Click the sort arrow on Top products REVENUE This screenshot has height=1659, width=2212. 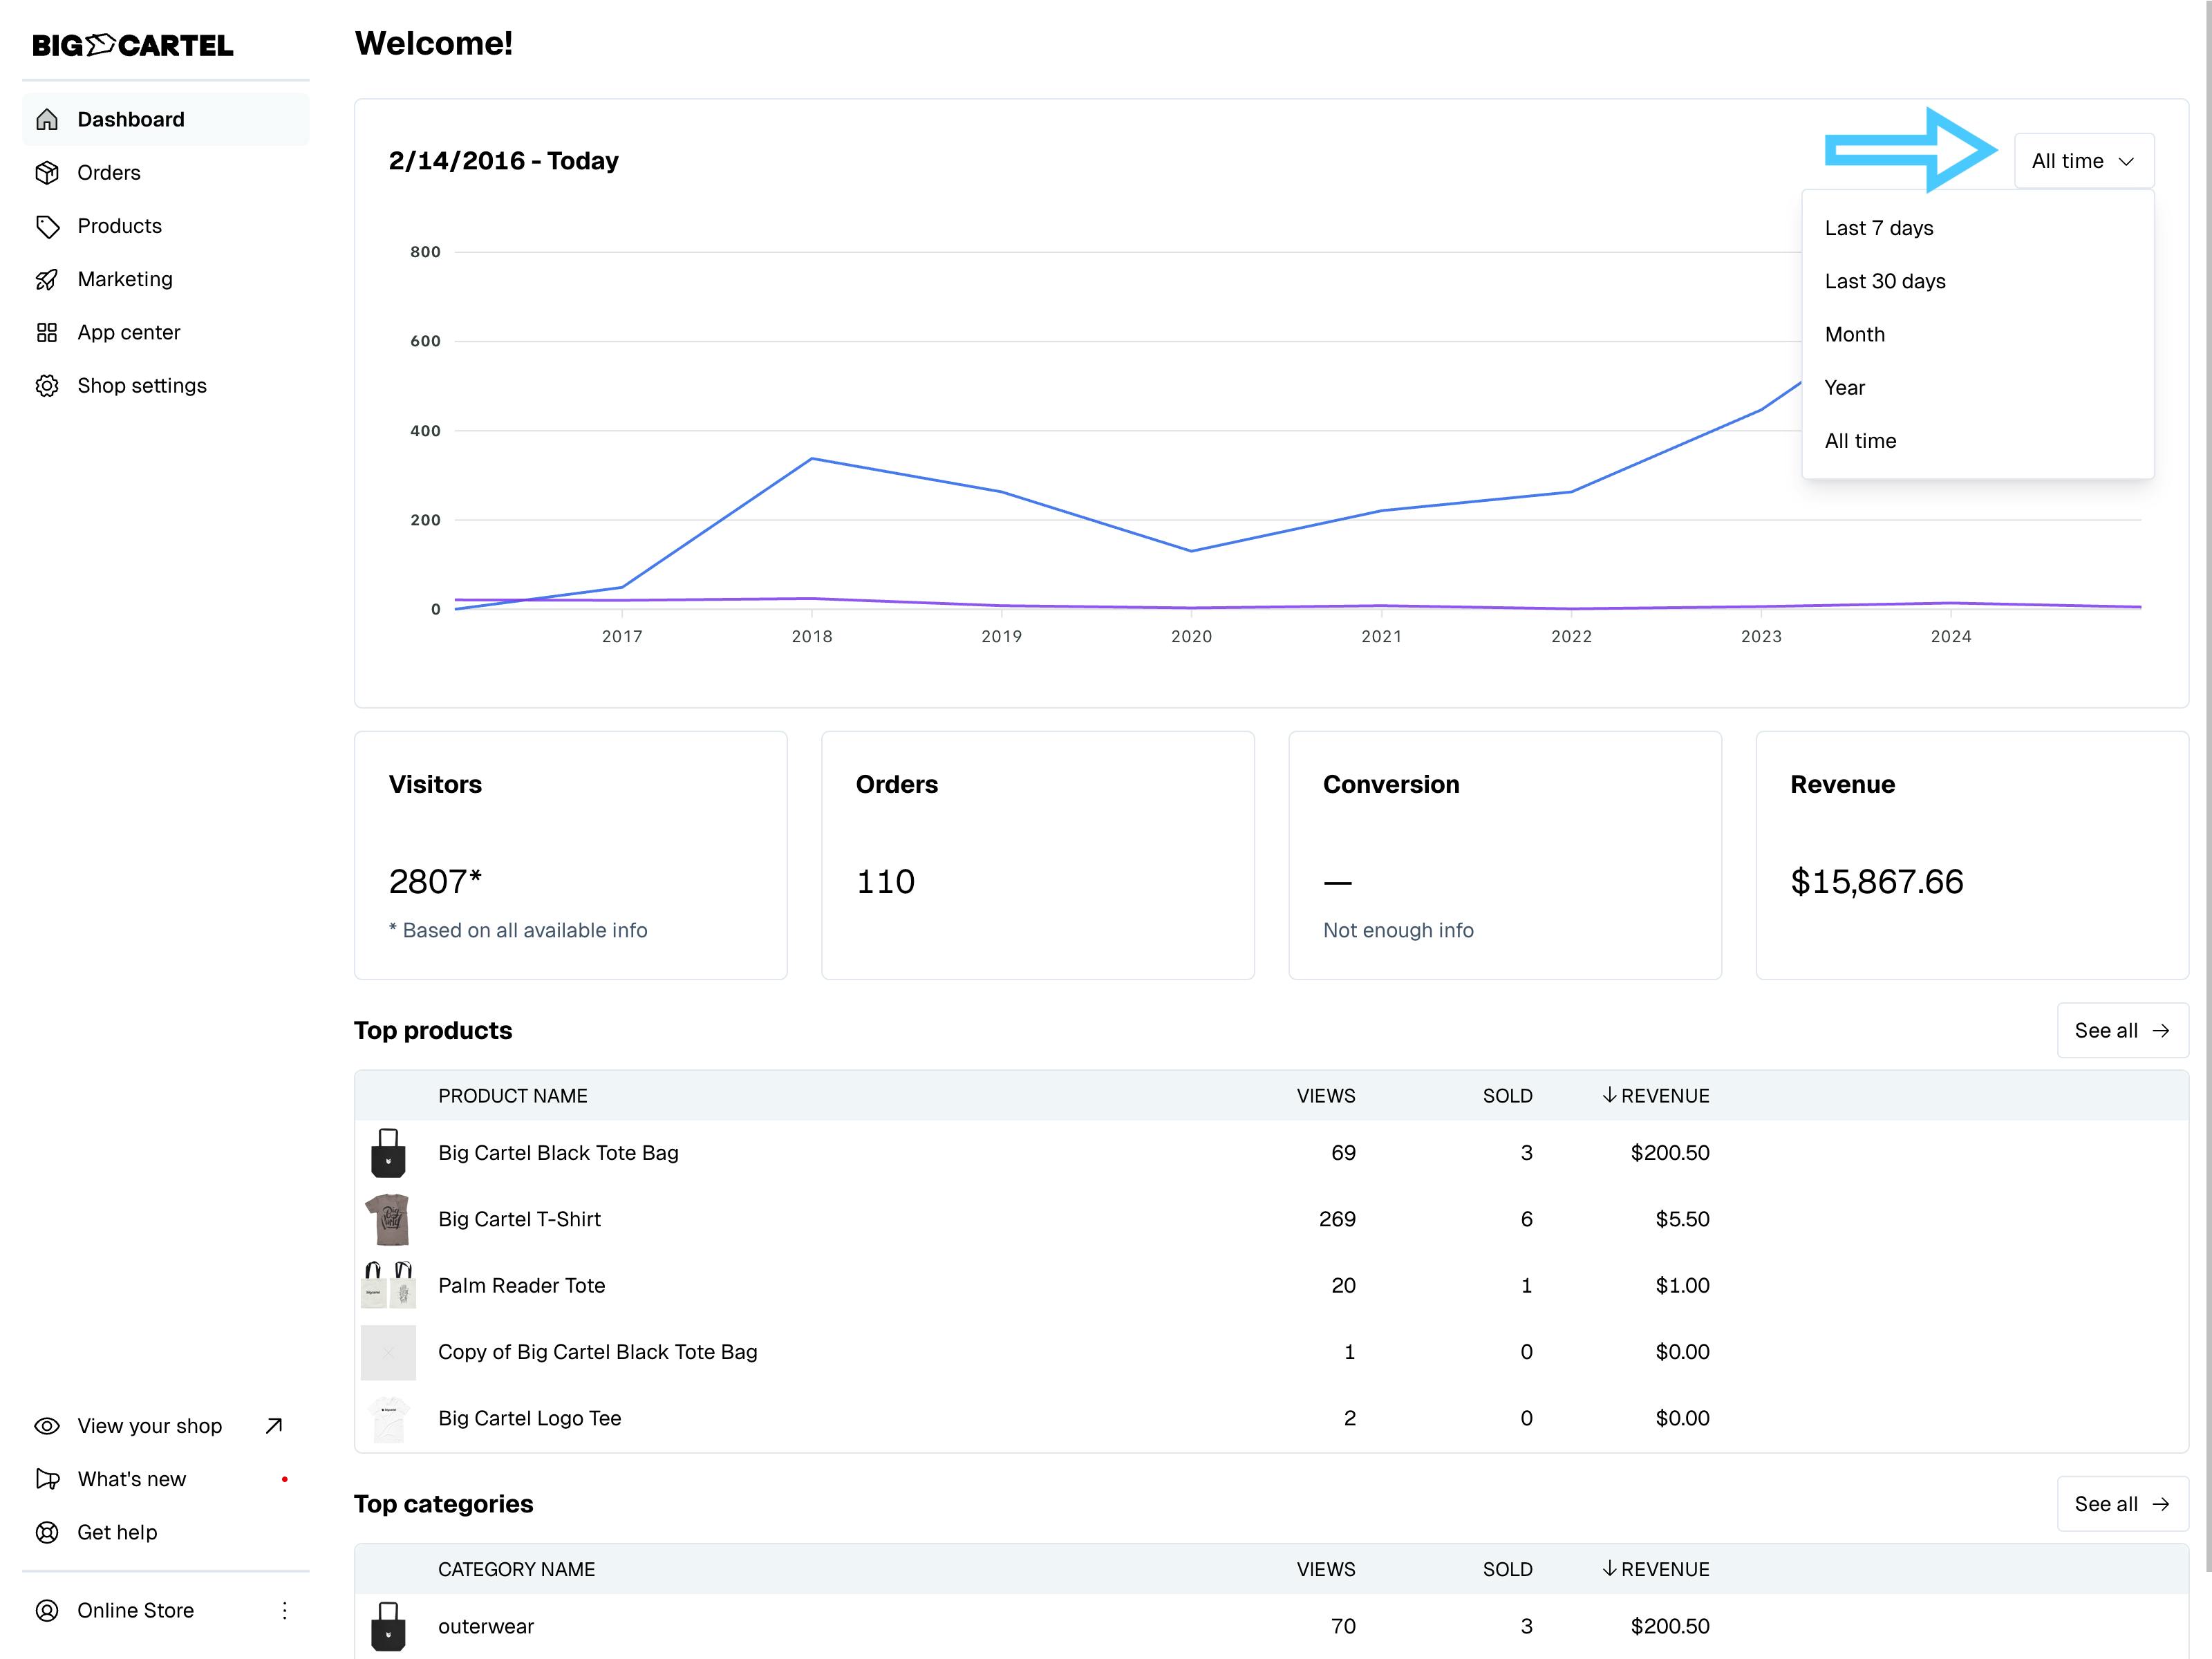[1609, 1095]
